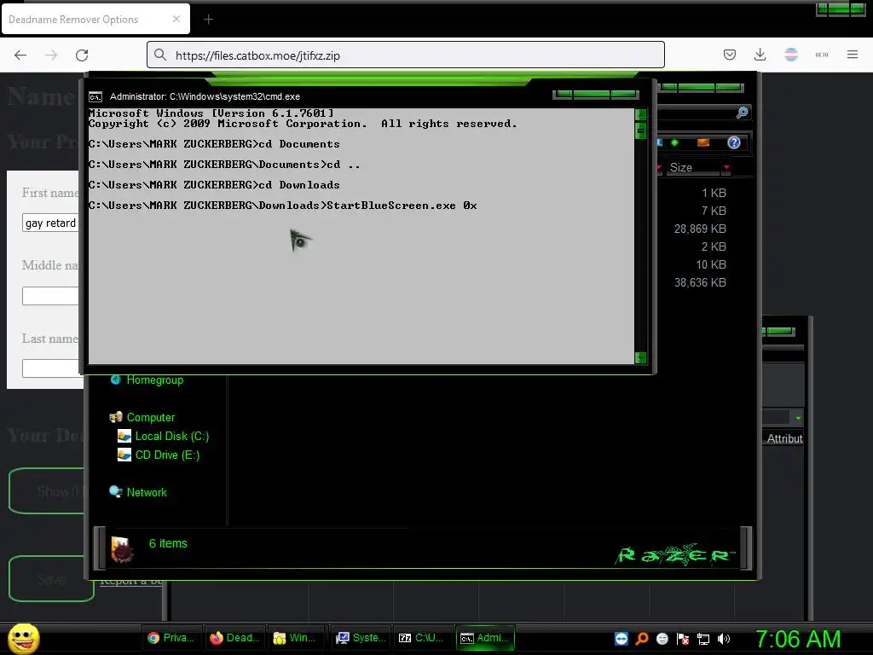873x655 pixels.
Task: Open the Size column dropdown arrow
Action: coord(726,167)
